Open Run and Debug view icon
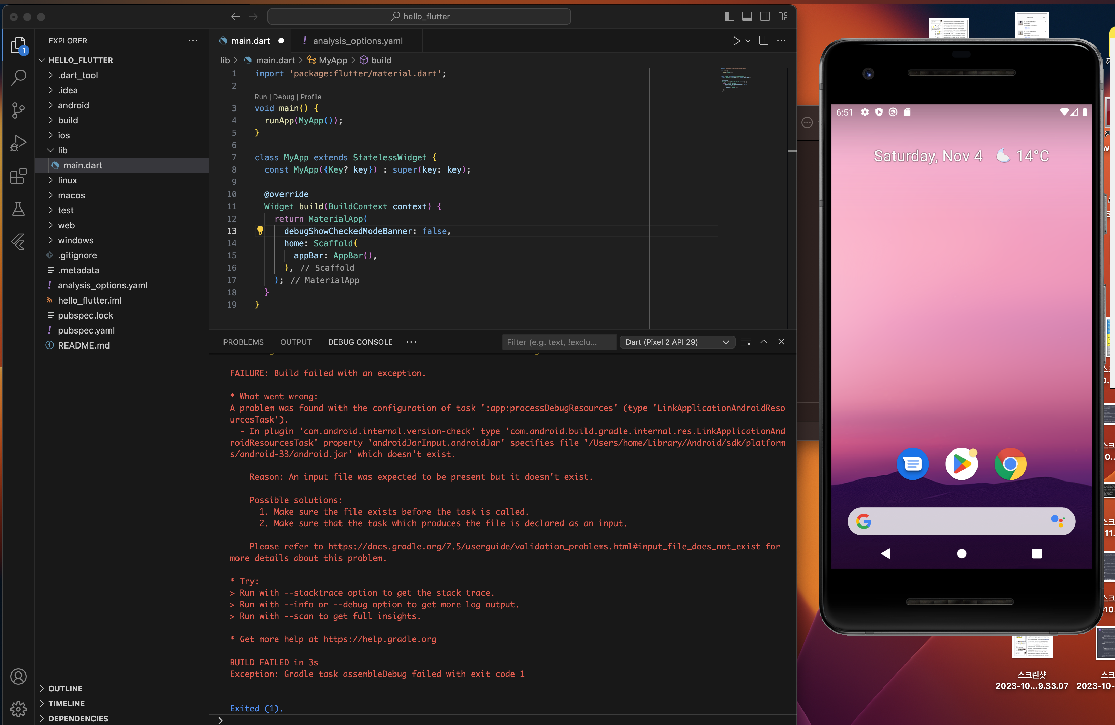Screen dimensions: 1115x725 18,143
